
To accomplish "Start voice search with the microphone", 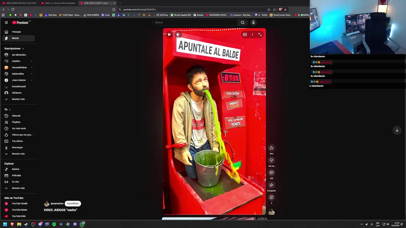I will coord(253,22).
